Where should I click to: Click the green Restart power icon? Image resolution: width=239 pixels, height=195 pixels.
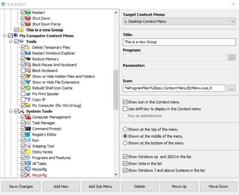coord(28,12)
